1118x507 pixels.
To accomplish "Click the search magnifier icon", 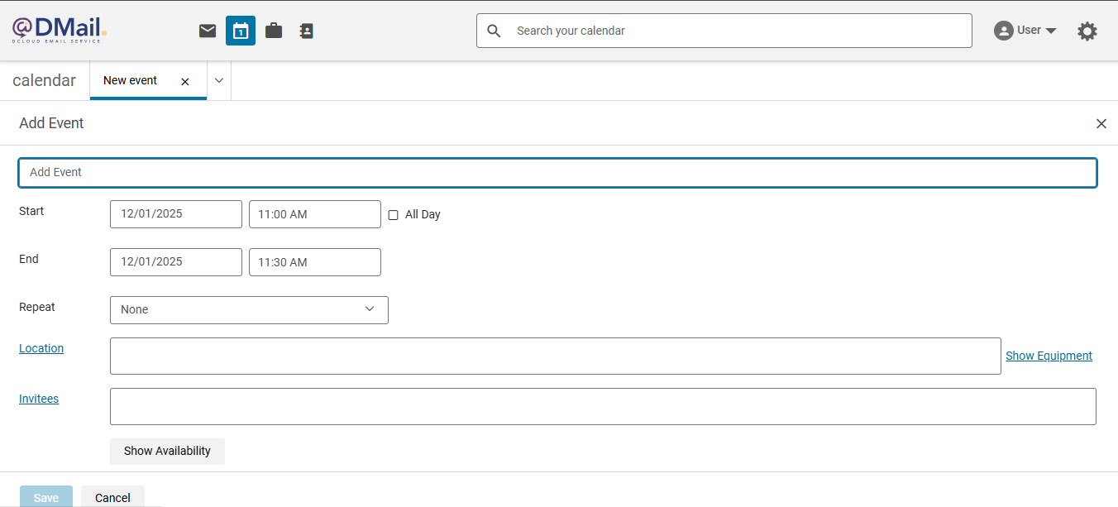I will pos(494,31).
